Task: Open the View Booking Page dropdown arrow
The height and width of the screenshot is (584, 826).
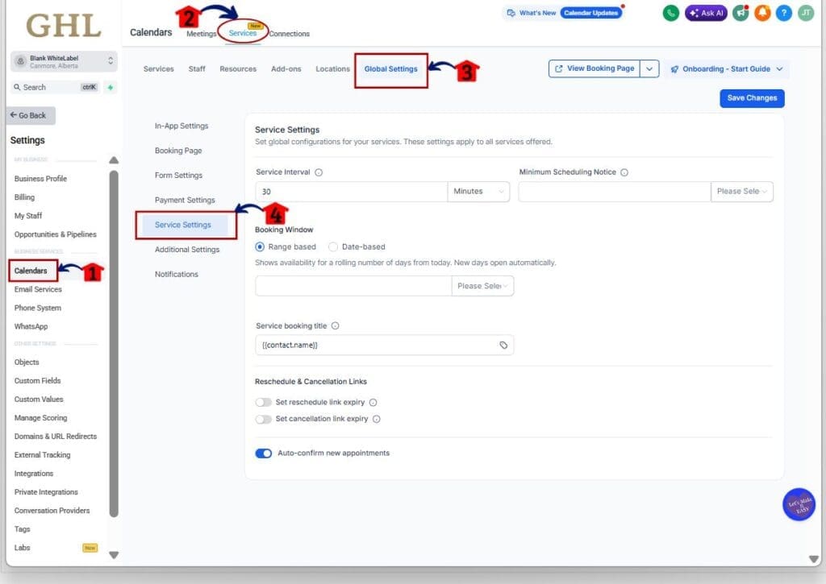Action: [649, 68]
